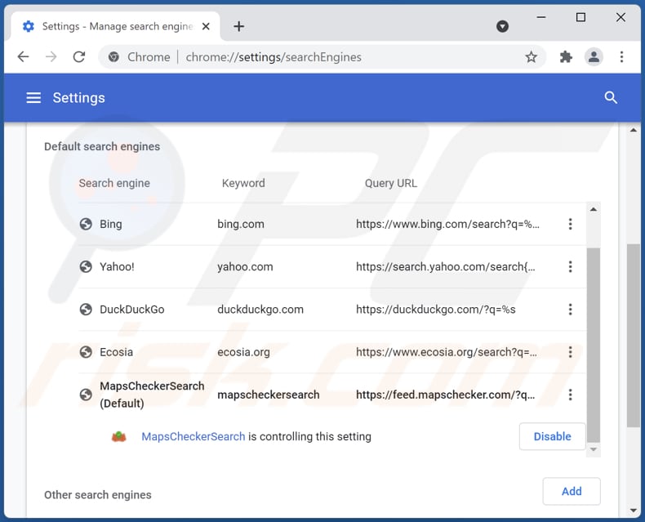Viewport: 645px width, 522px height.
Task: Open more actions for Yahoo!
Action: (570, 267)
